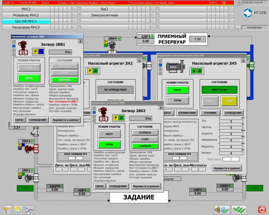Click the printer icon beside Administrator

point(238,27)
